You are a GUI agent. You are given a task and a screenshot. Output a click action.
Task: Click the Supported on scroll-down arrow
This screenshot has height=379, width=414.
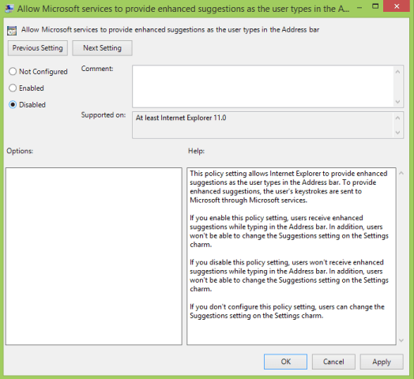tap(398, 132)
